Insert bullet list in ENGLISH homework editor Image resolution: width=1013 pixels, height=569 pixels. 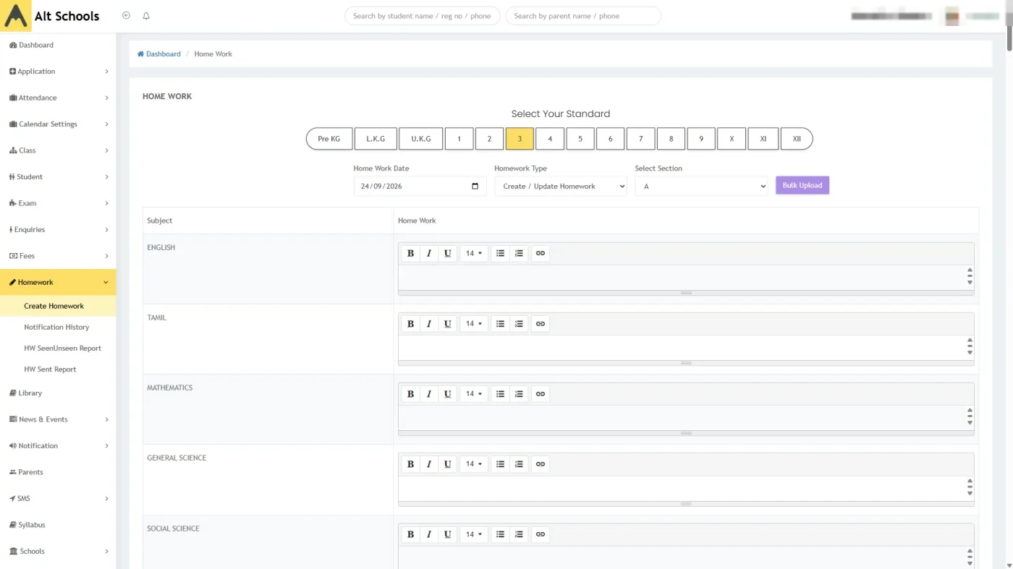tap(500, 253)
